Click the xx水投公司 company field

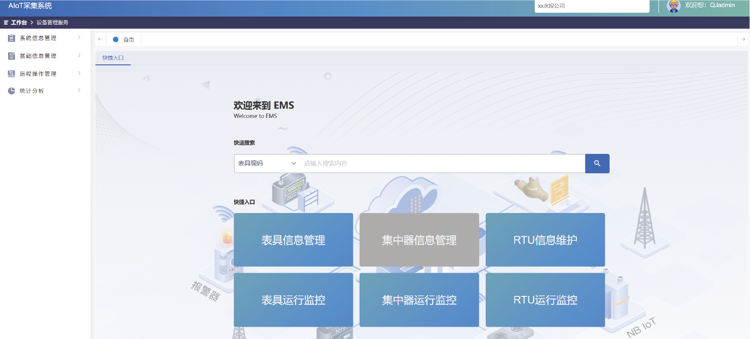(591, 6)
